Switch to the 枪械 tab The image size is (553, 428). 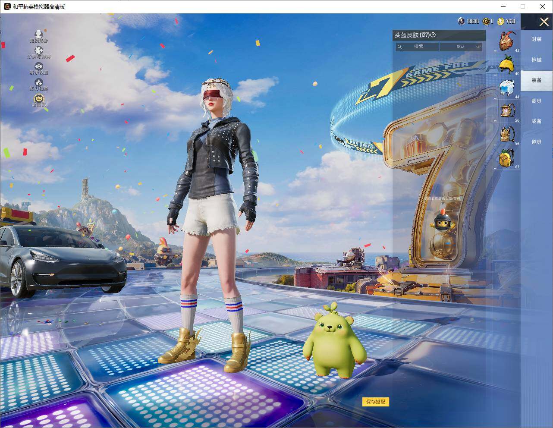[x=536, y=60]
